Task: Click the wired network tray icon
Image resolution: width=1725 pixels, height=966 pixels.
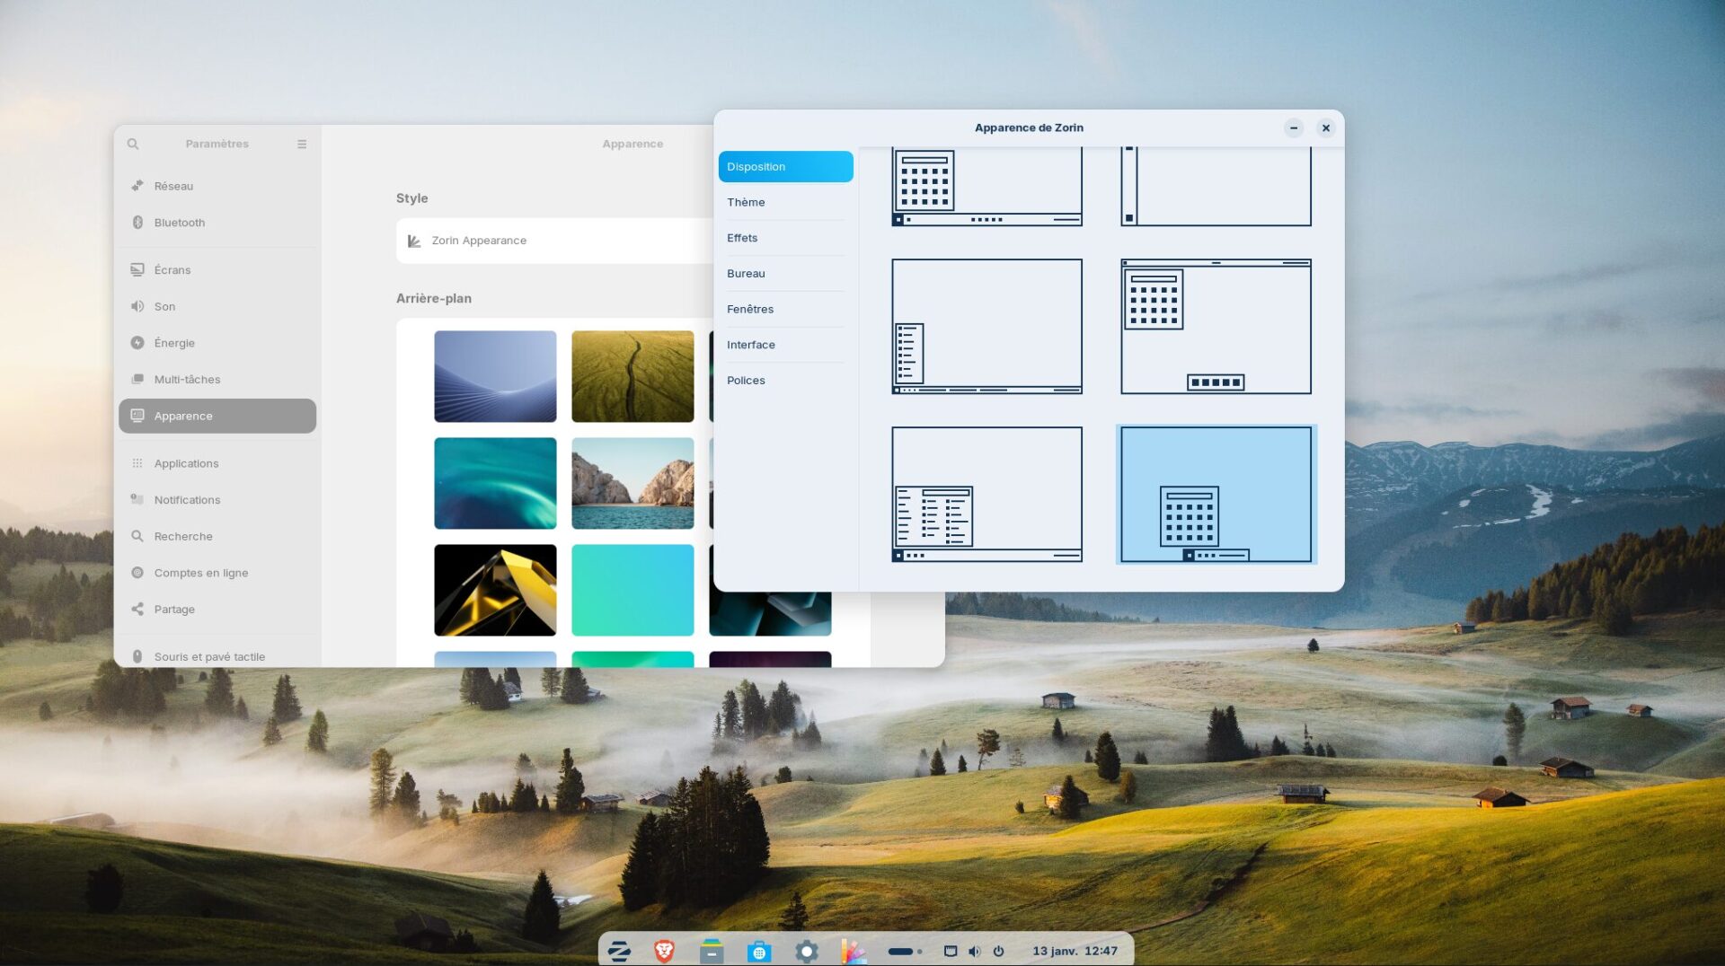Action: point(951,951)
